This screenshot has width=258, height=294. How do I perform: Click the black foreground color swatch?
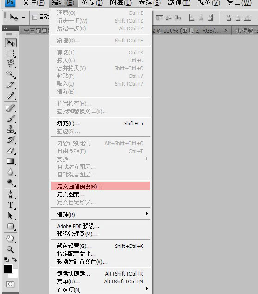[x=8, y=269]
